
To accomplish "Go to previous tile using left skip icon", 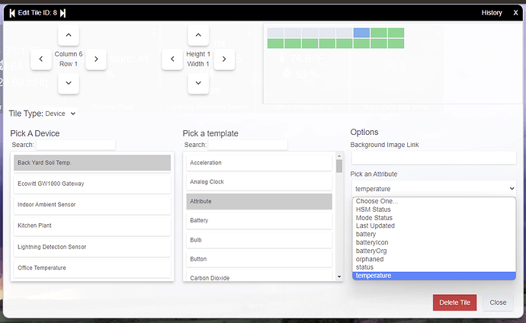I will [12, 13].
